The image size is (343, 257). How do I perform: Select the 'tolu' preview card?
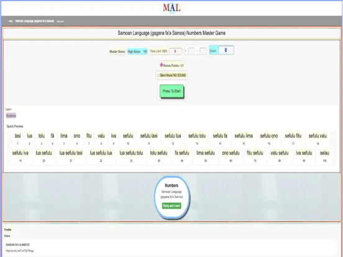(x=42, y=139)
